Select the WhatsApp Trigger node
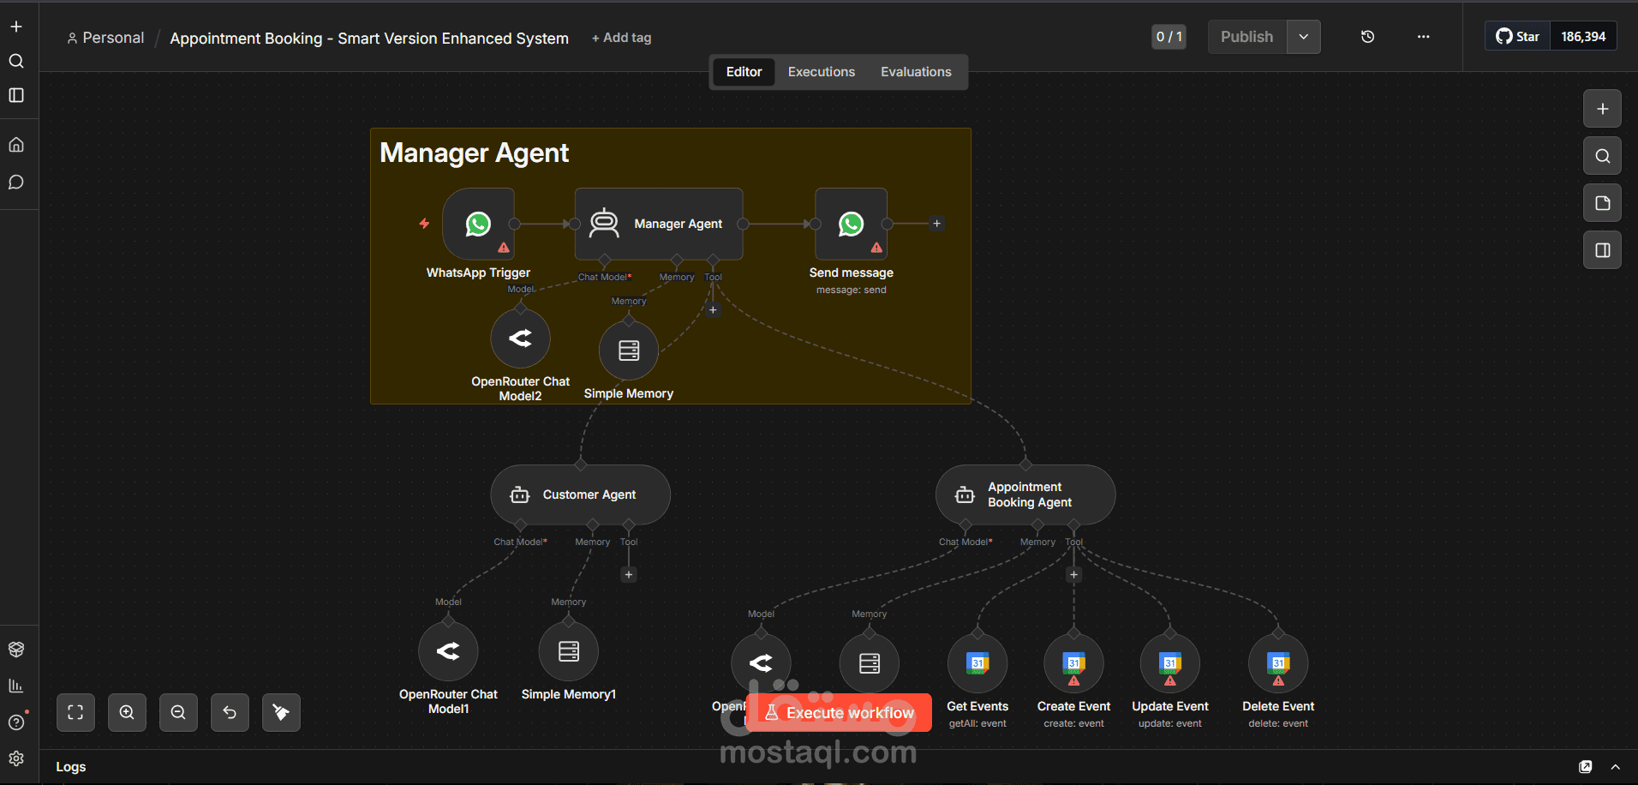1638x785 pixels. [478, 224]
